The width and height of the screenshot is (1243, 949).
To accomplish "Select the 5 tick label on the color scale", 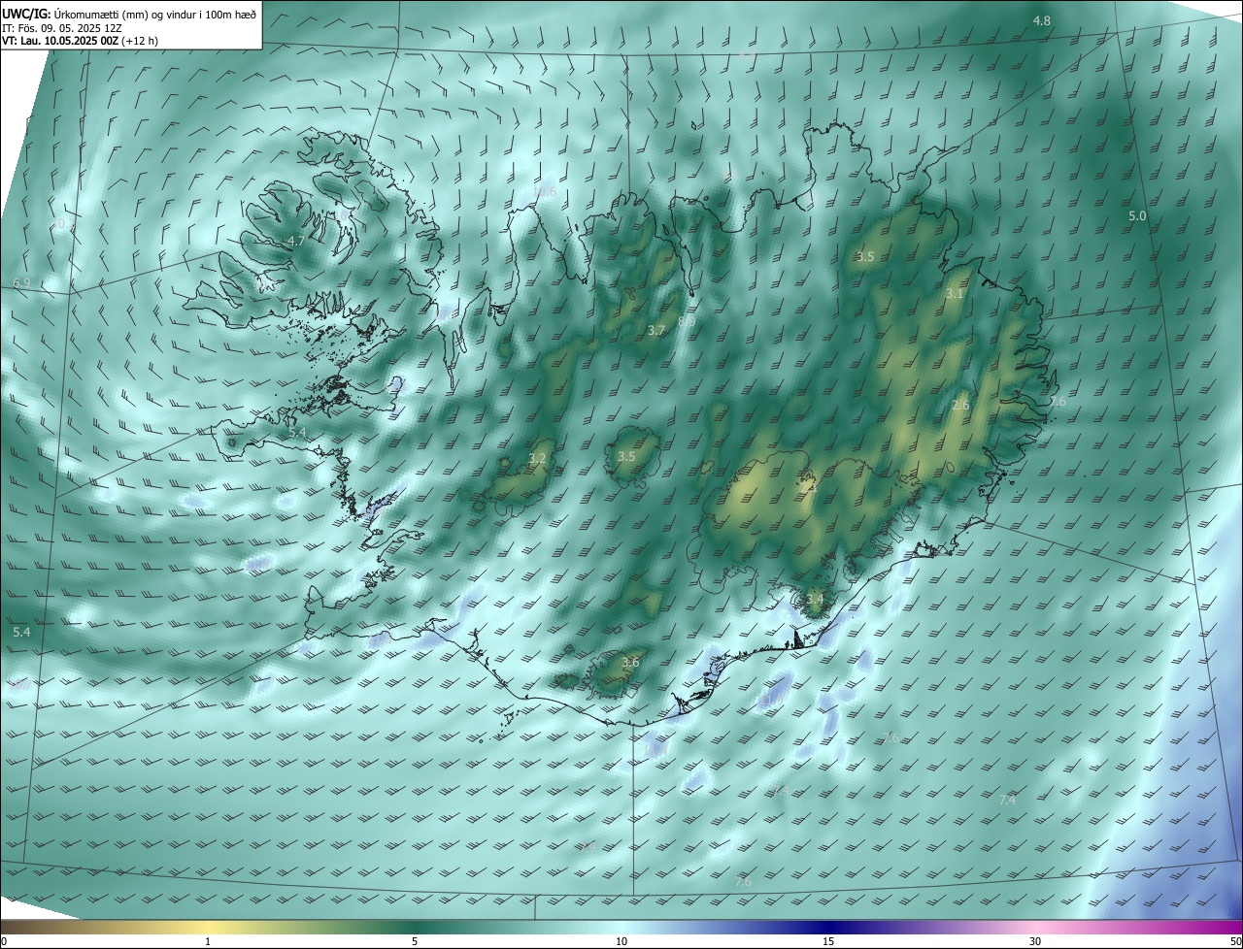I will coord(415,941).
